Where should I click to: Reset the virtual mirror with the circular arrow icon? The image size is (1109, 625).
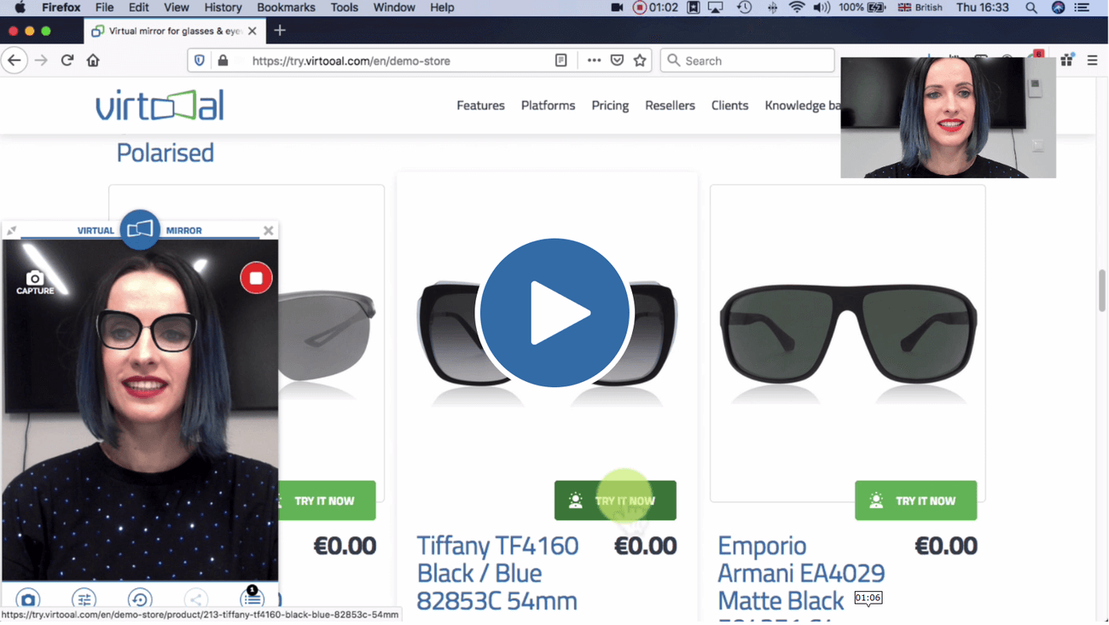pyautogui.click(x=140, y=599)
